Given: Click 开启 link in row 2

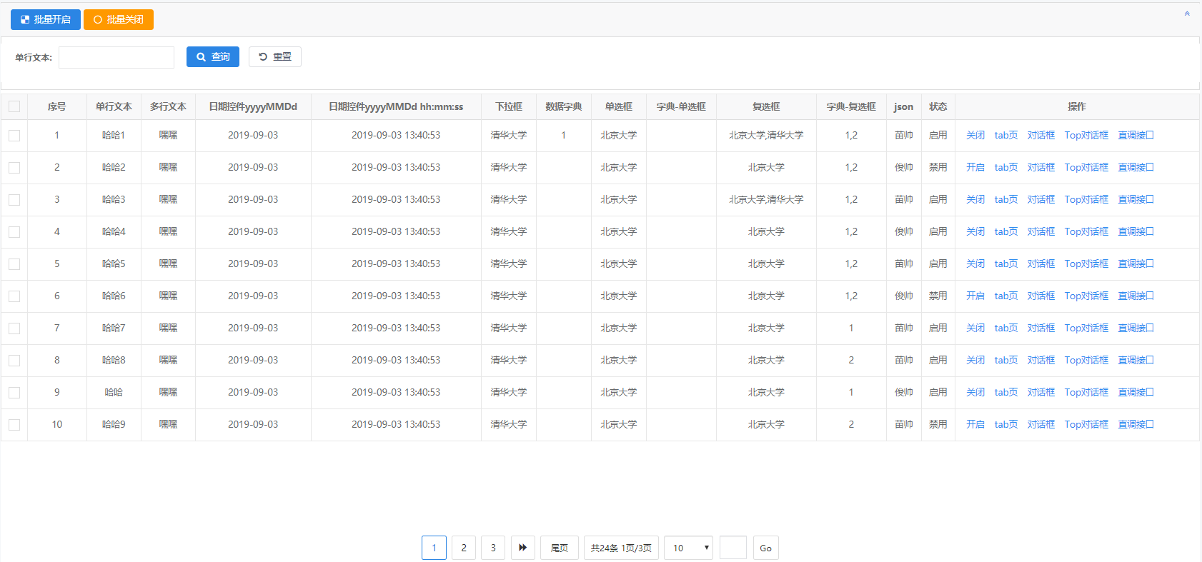Looking at the screenshot, I should pyautogui.click(x=975, y=167).
